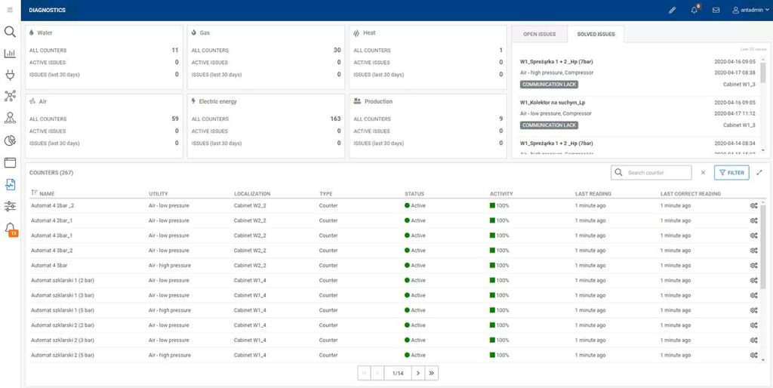Image resolution: width=773 pixels, height=388 pixels.
Task: Open the alerts bell with badge 13
Action: coord(11,229)
